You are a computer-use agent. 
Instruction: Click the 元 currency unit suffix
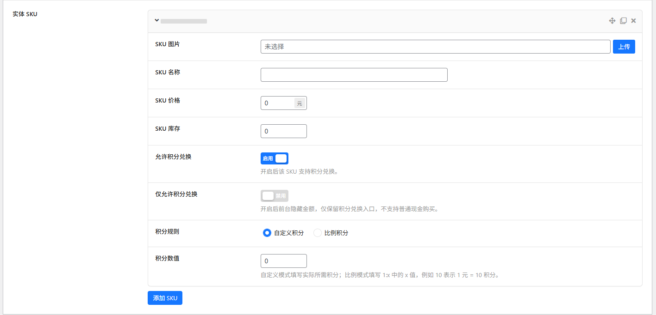click(300, 103)
